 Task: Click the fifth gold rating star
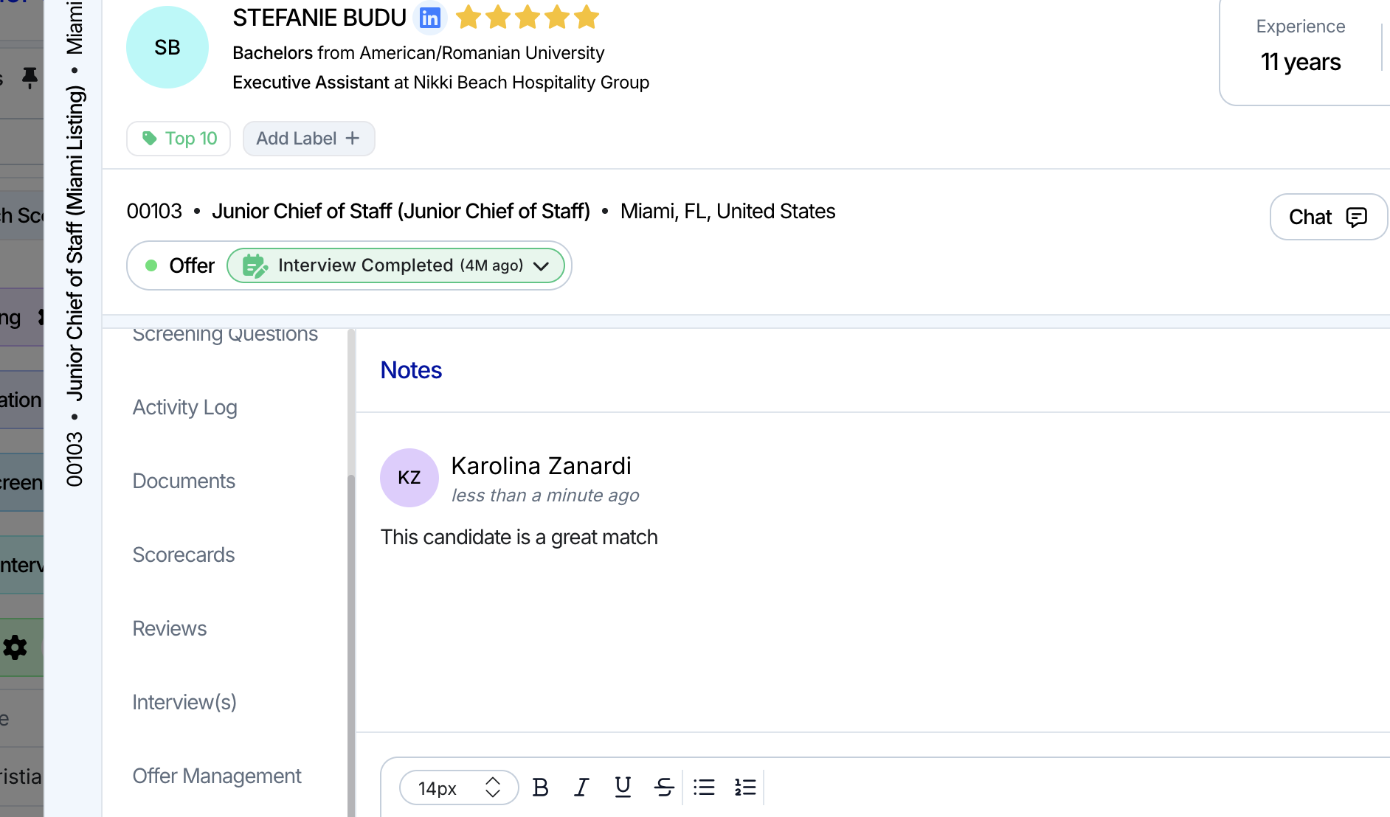(587, 17)
